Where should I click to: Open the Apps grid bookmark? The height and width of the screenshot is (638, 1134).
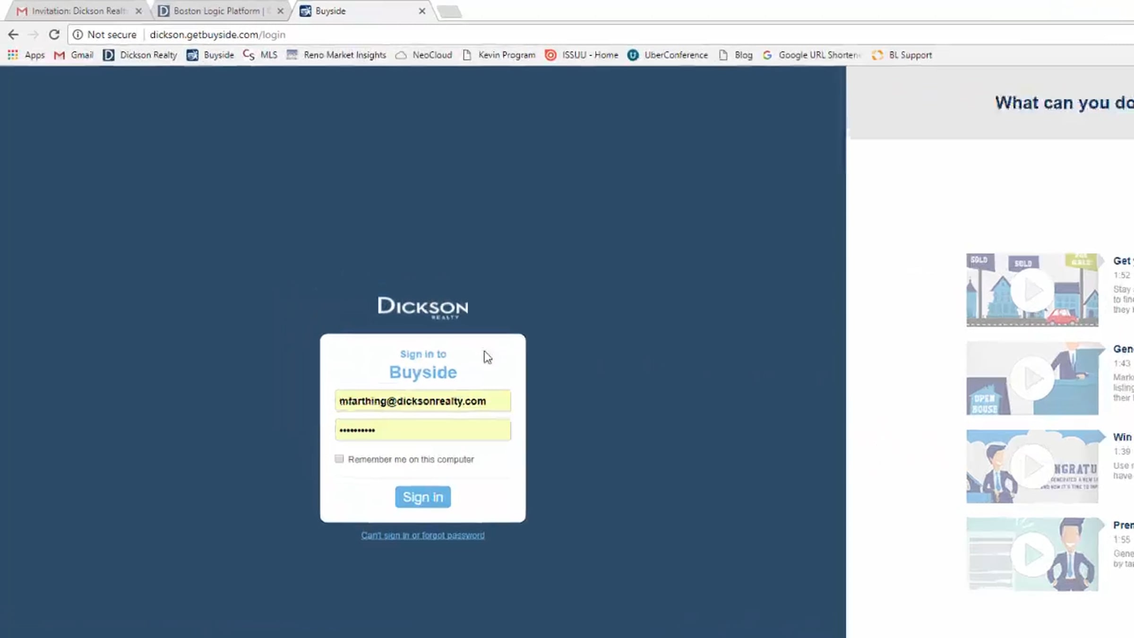tap(13, 55)
